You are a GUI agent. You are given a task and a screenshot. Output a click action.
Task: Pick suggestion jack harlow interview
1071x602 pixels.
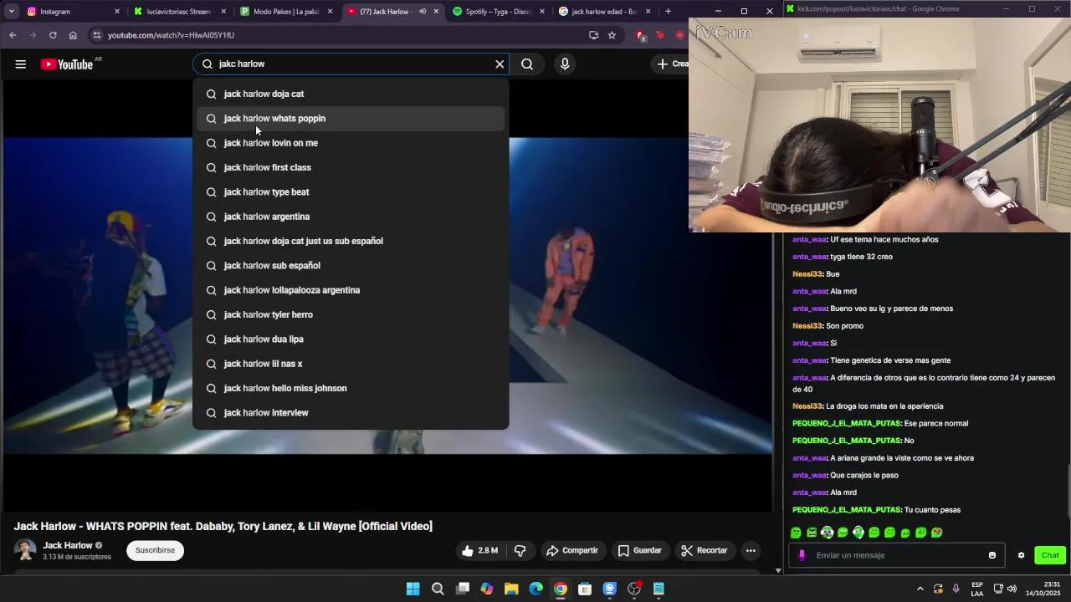(x=351, y=413)
